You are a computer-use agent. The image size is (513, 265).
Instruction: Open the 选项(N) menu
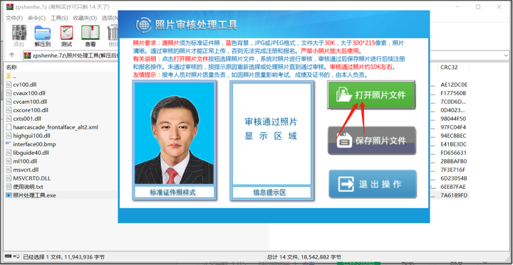[x=110, y=18]
